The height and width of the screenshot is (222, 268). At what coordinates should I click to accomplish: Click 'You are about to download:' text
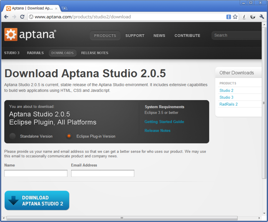pos(31,107)
